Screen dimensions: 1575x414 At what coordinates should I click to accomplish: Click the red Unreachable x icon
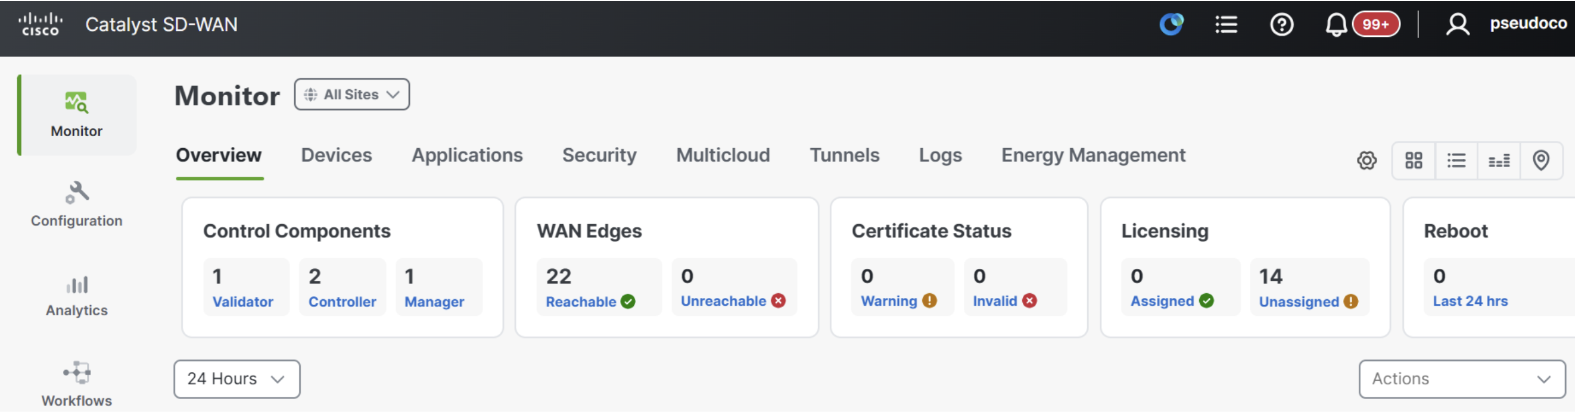click(x=779, y=301)
